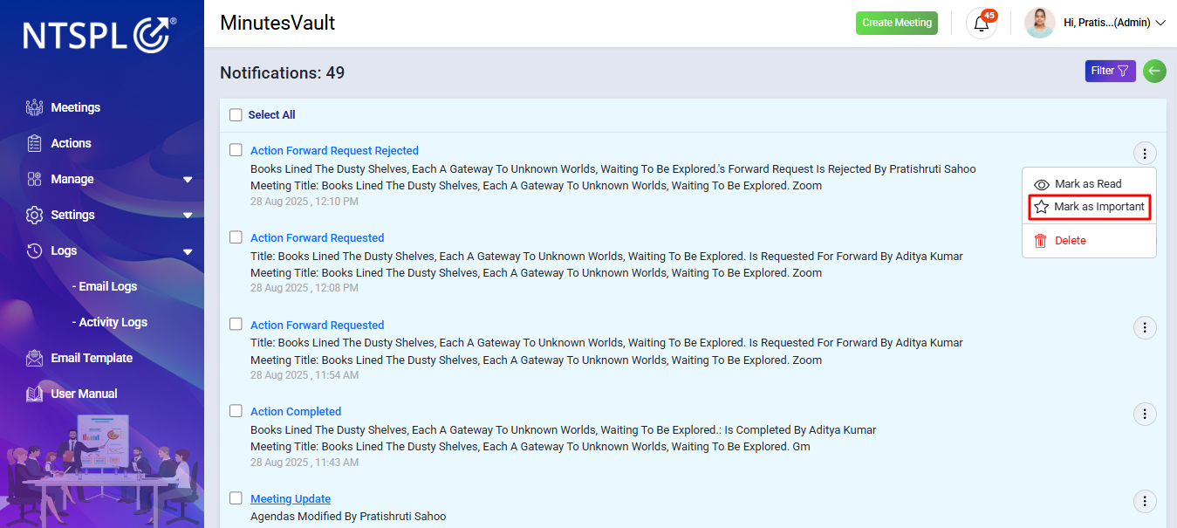Viewport: 1177px width, 528px height.
Task: Click the 28 Aug 2025, 11:43 AM timestamp
Action: point(305,462)
